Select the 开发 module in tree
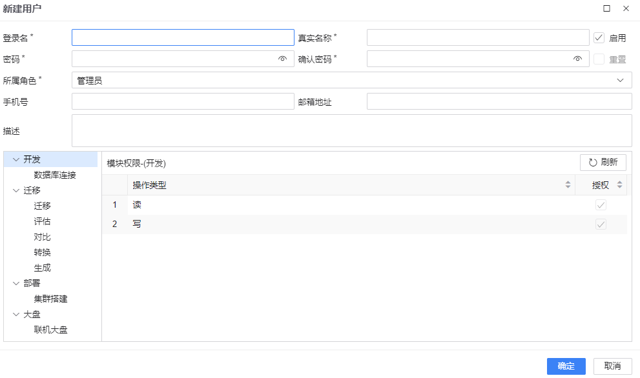Viewport: 640px width, 378px height. [x=32, y=159]
